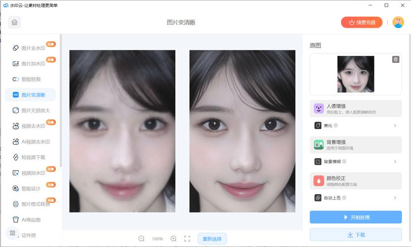Expand the 背景模糊 background blur options

point(355,162)
